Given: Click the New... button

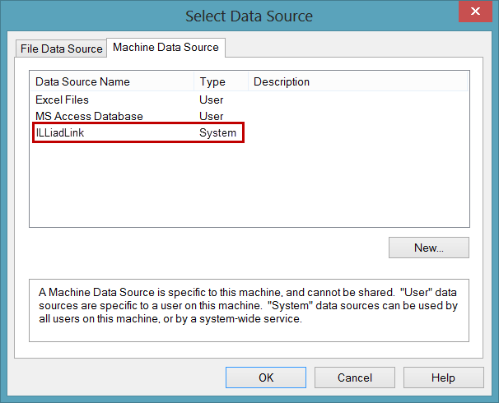Looking at the screenshot, I should [428, 248].
